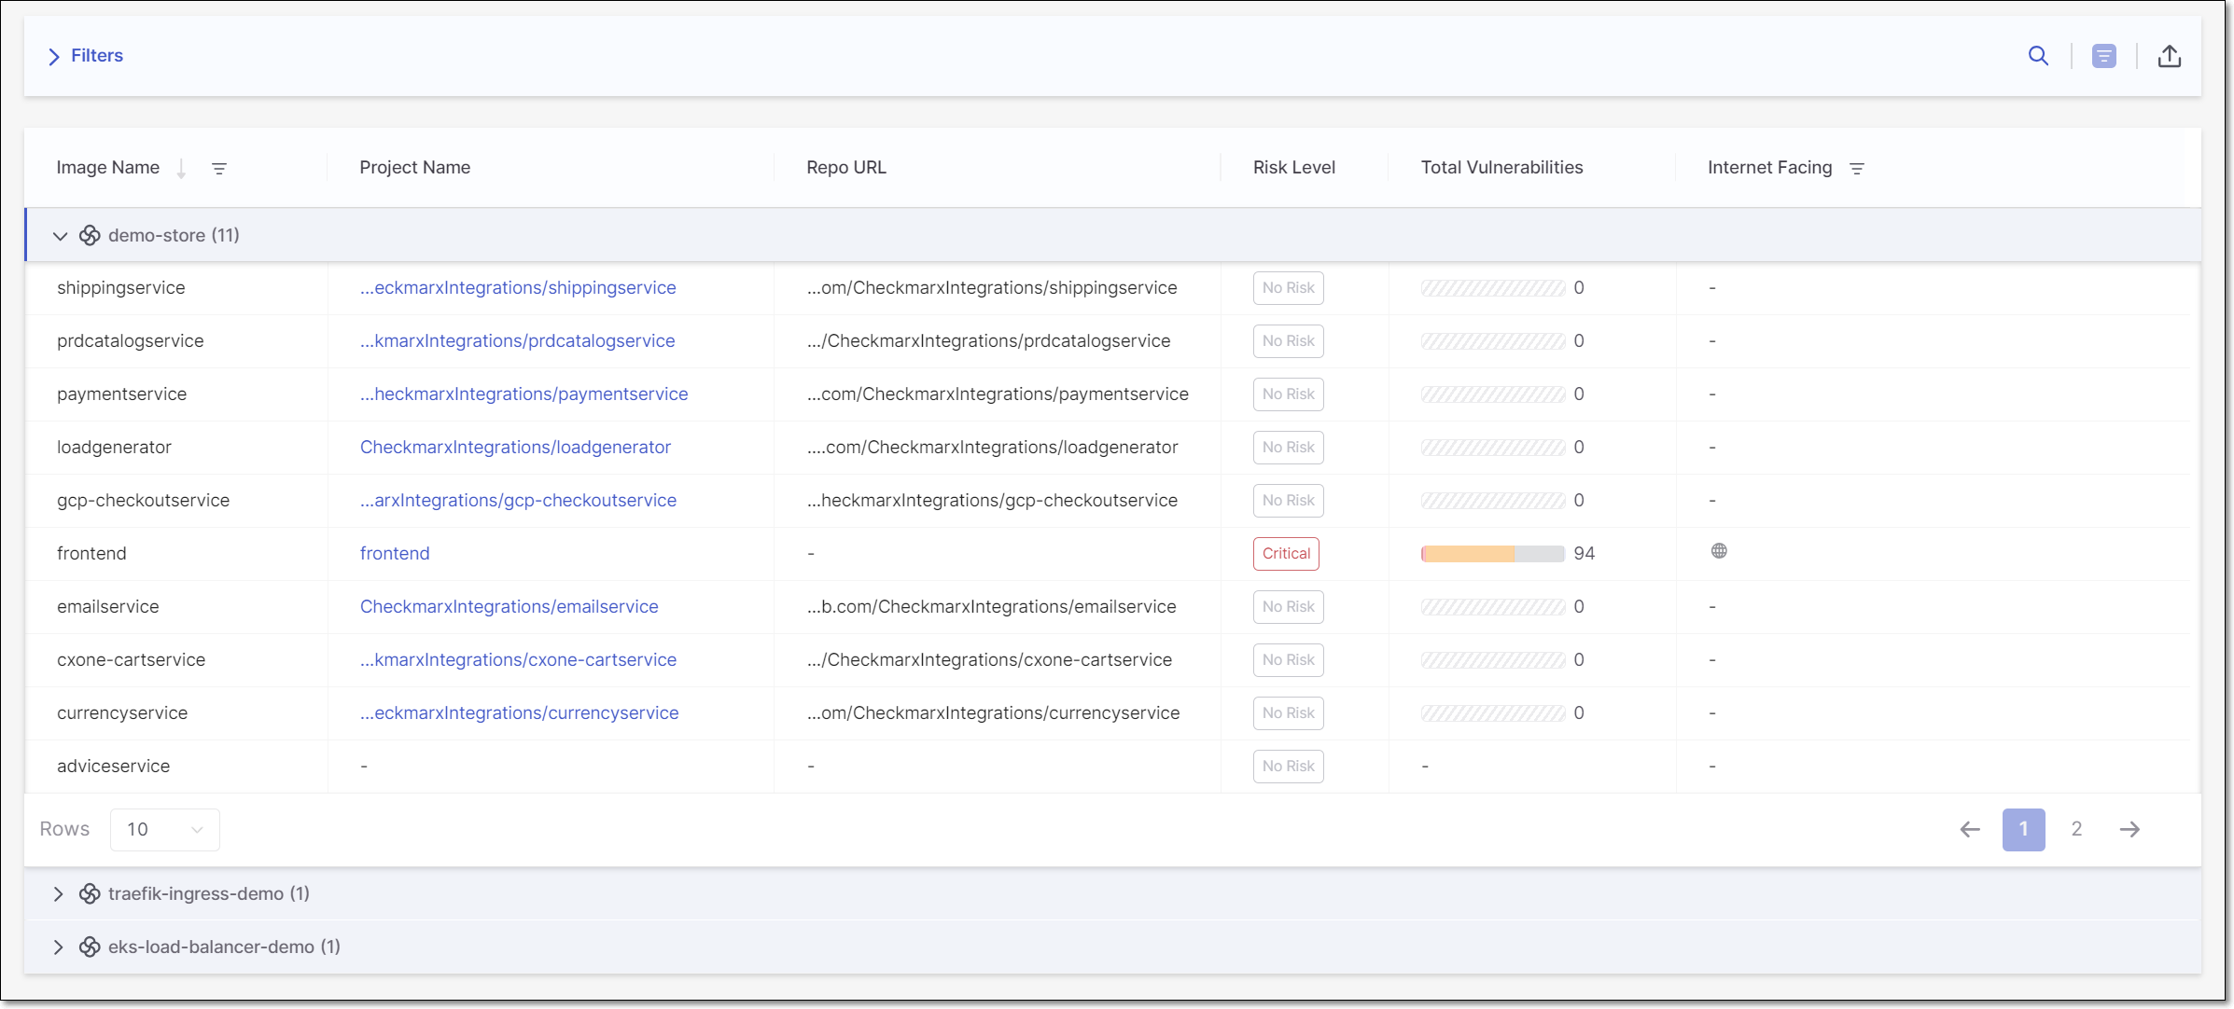The height and width of the screenshot is (1009, 2234).
Task: Open the cxone-cartservice project link
Action: click(518, 660)
